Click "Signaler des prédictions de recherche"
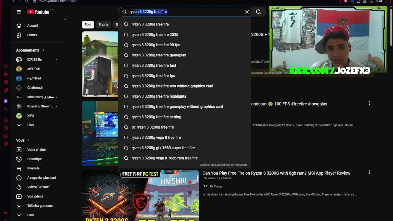Image resolution: width=393 pixels, height=221 pixels. click(x=224, y=165)
